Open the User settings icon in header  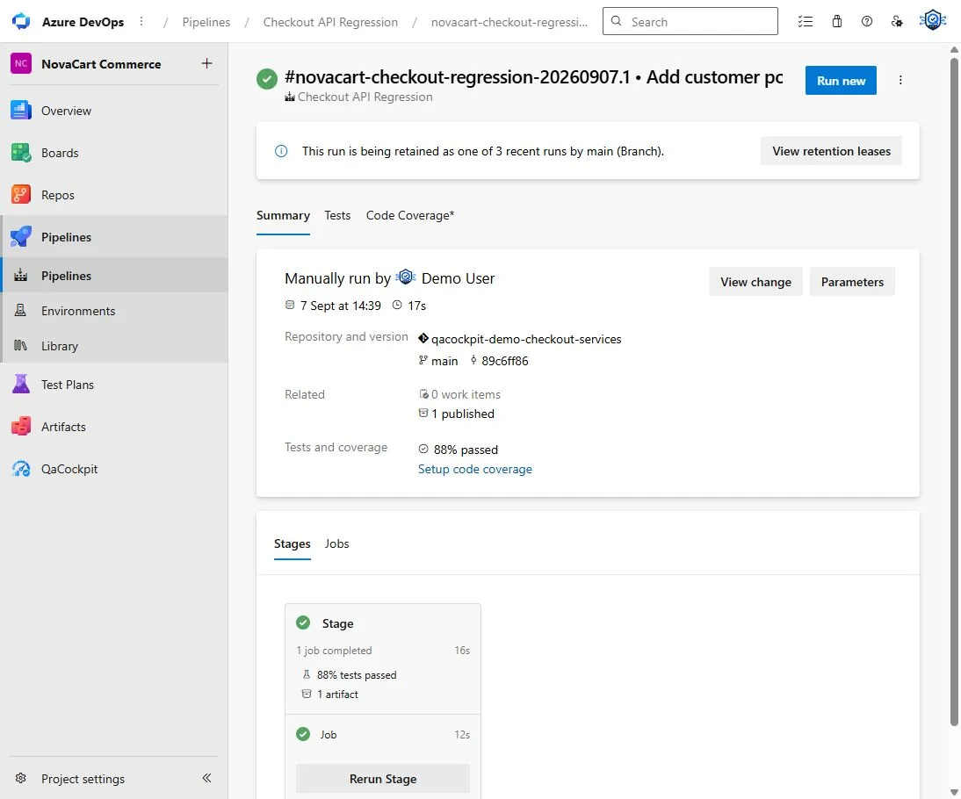[897, 21]
